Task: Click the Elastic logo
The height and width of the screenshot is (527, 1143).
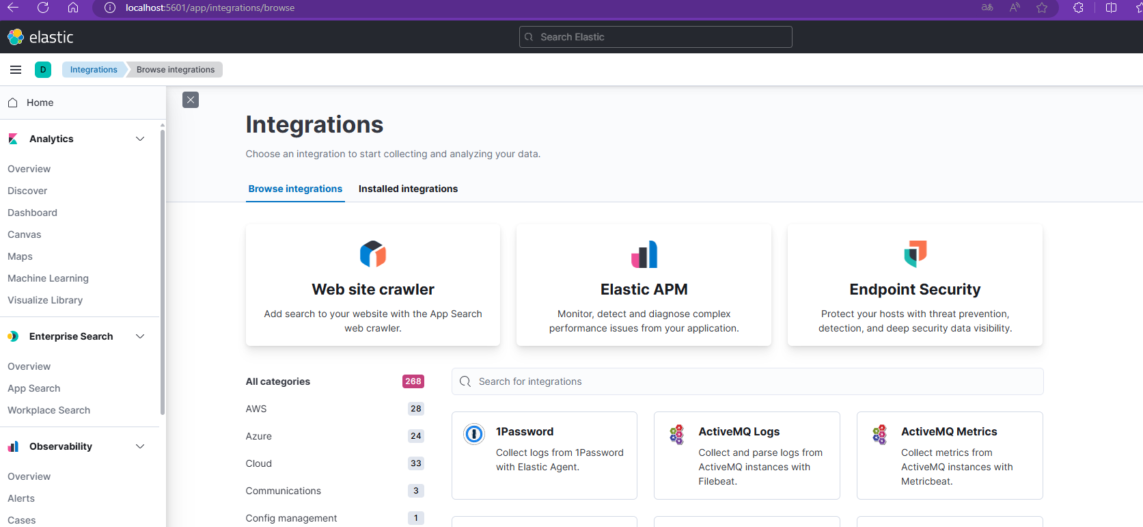Action: click(40, 37)
